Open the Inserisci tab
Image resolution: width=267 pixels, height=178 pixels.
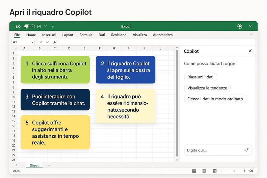(x=49, y=35)
